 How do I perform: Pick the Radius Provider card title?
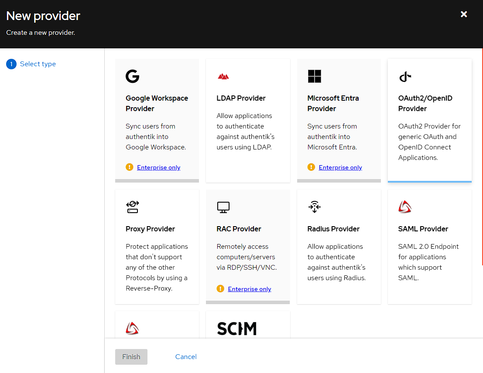point(333,229)
